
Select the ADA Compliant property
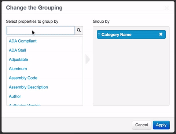pos(23,41)
